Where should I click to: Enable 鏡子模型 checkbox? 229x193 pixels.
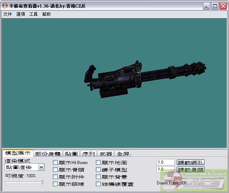tap(98, 170)
